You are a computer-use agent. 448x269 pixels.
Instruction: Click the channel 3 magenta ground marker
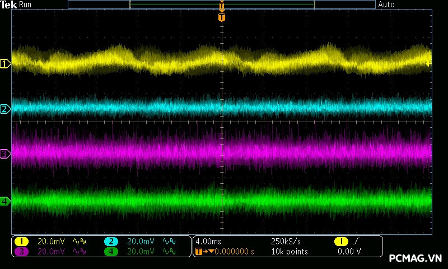click(5, 153)
